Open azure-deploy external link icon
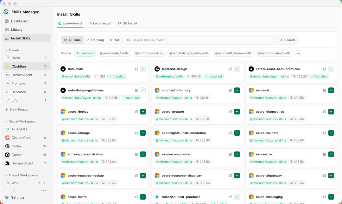The width and height of the screenshot is (342, 204). point(136,112)
